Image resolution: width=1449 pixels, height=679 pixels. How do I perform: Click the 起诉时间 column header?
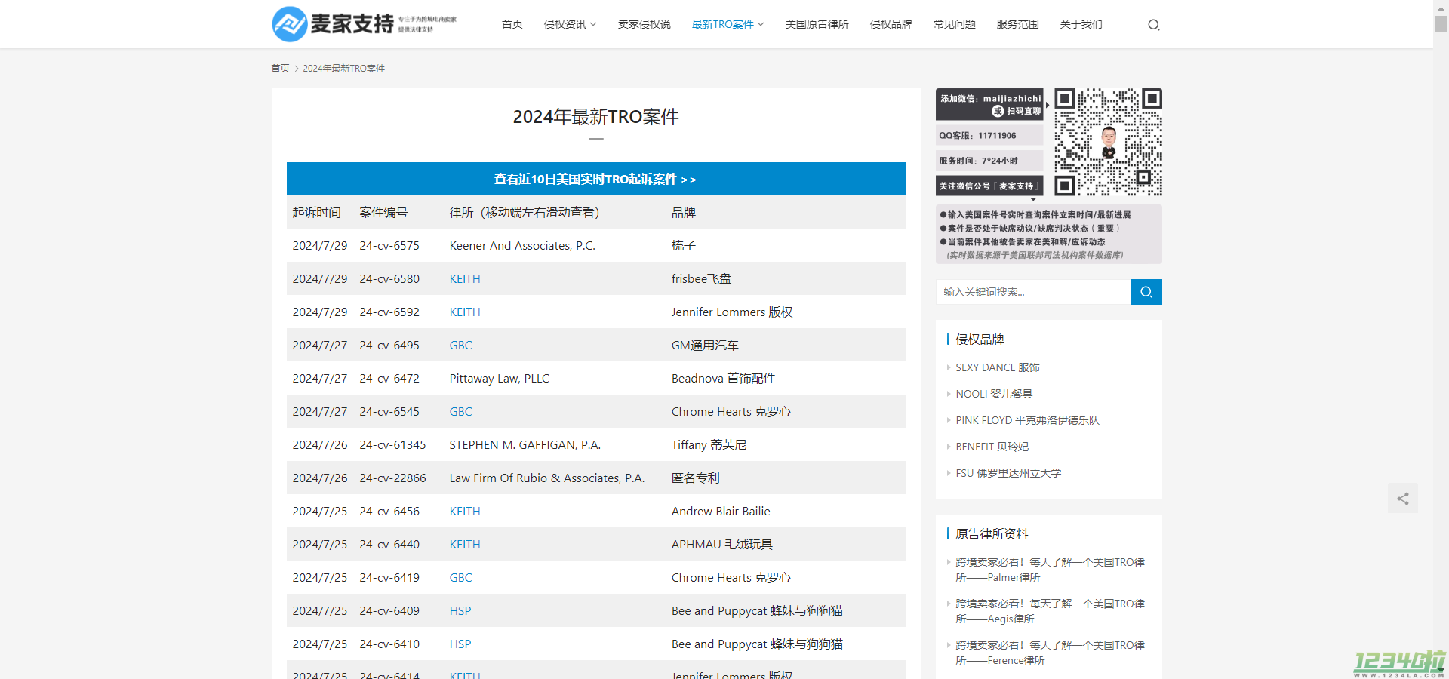pyautogui.click(x=317, y=212)
